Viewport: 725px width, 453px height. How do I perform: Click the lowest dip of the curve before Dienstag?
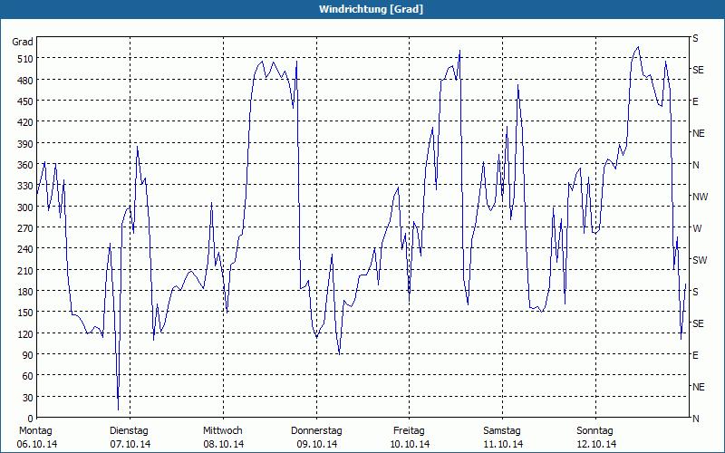(119, 410)
